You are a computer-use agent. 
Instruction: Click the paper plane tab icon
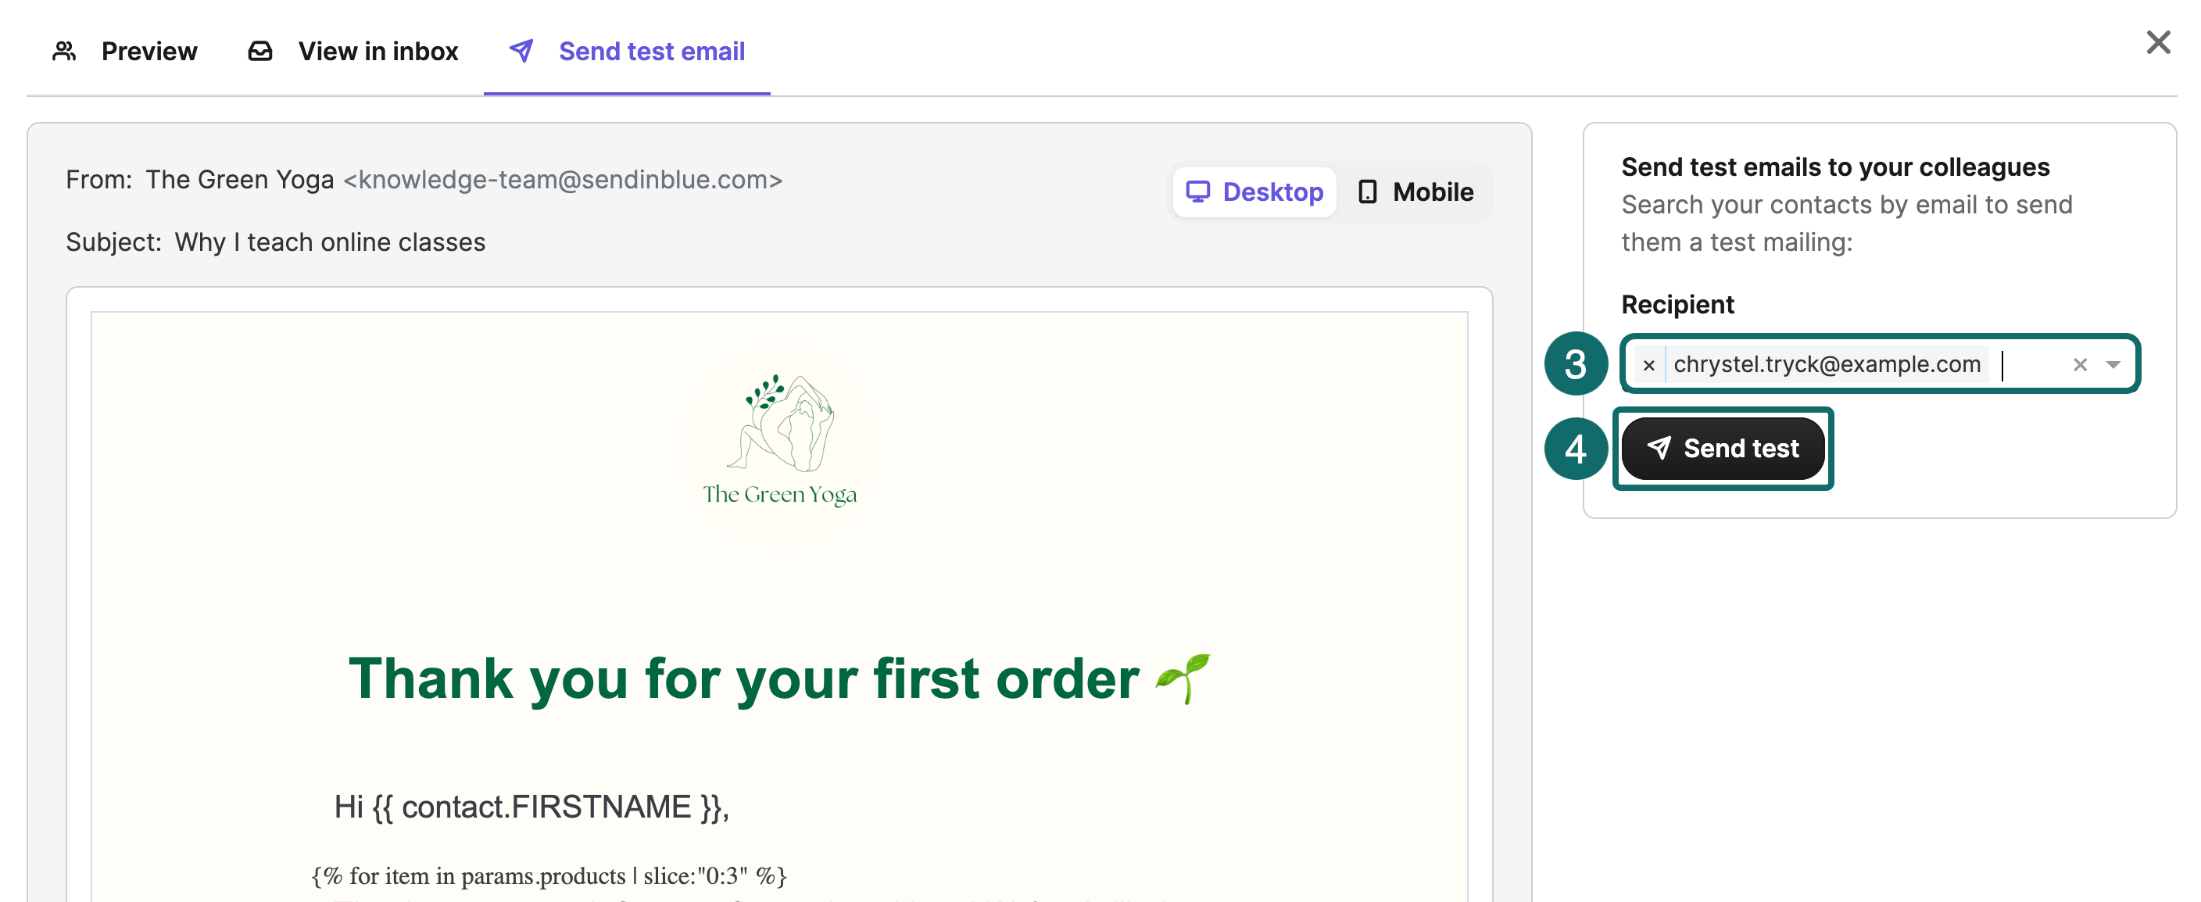point(521,52)
